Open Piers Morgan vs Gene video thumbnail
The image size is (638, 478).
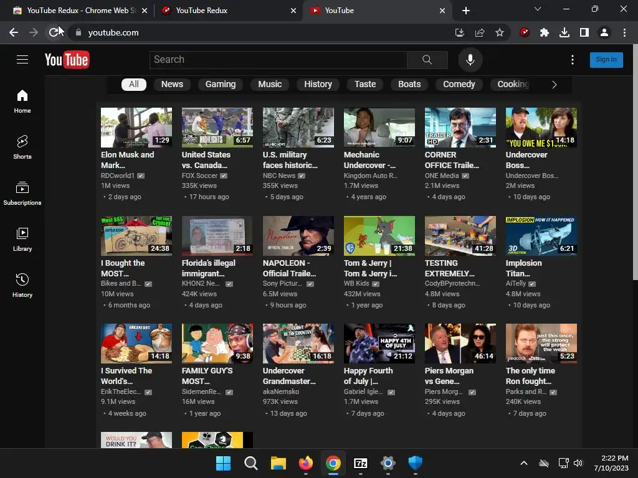pos(460,344)
